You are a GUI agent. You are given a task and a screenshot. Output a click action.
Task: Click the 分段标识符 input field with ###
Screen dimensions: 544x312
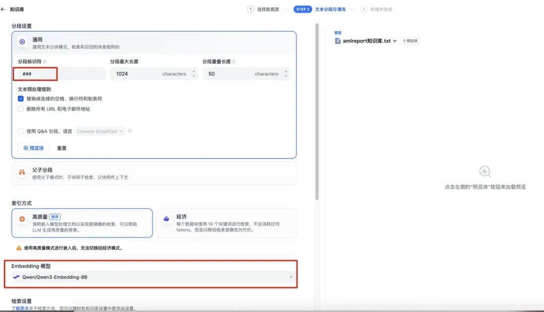tap(61, 74)
